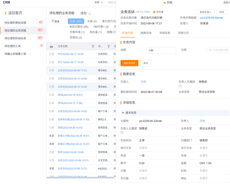Switch to the 摘要信息 tab
This screenshot has height=184, width=230.
[x=146, y=33]
